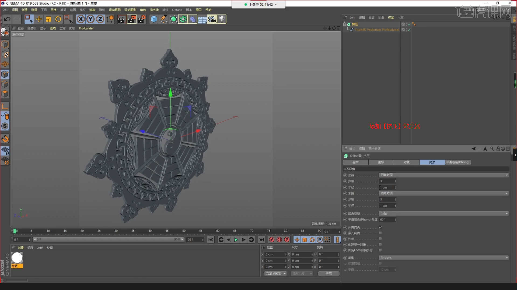Click the top 半径 1 cm field

[388, 187]
